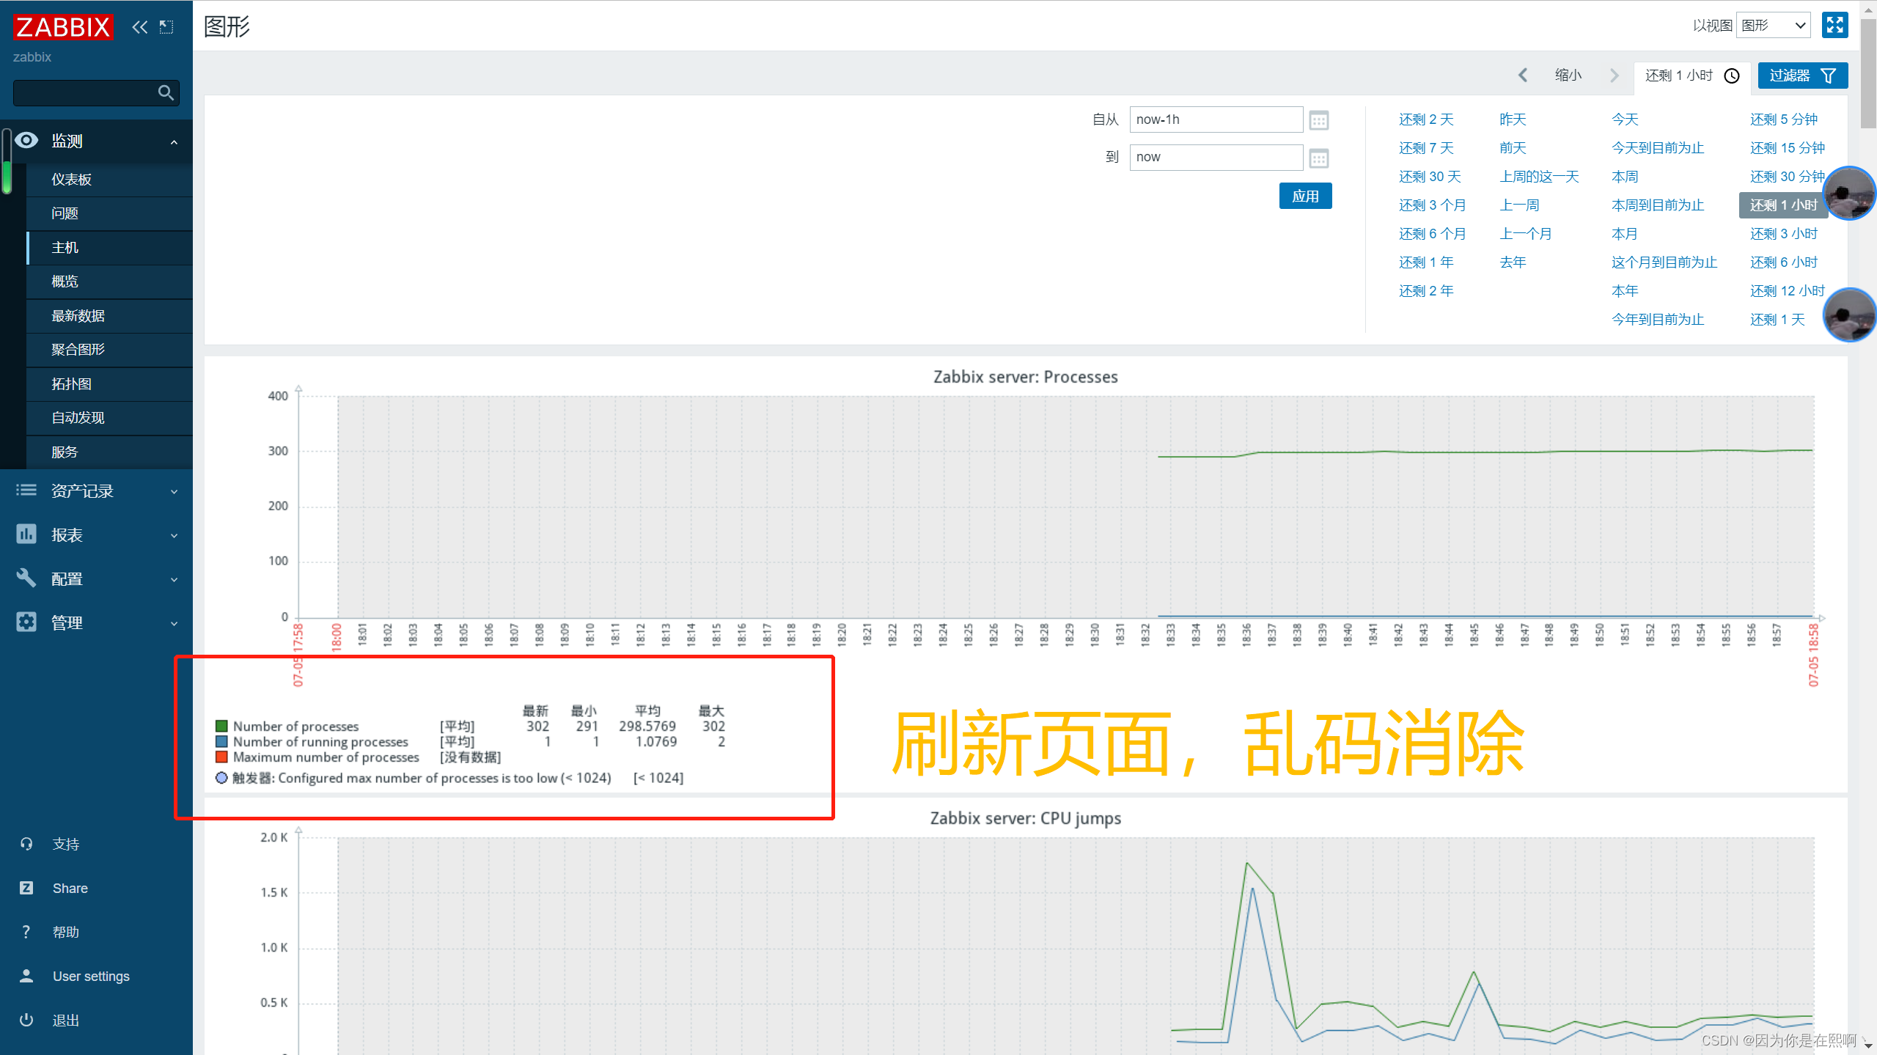
Task: Collapse the sidebar with double-chevron icon
Action: click(x=139, y=28)
